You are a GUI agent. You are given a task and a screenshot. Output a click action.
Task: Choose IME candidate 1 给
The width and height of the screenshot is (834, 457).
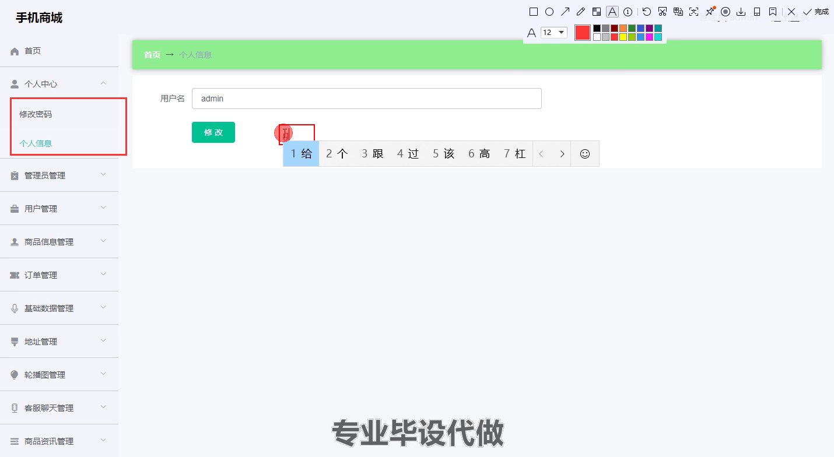pyautogui.click(x=302, y=154)
